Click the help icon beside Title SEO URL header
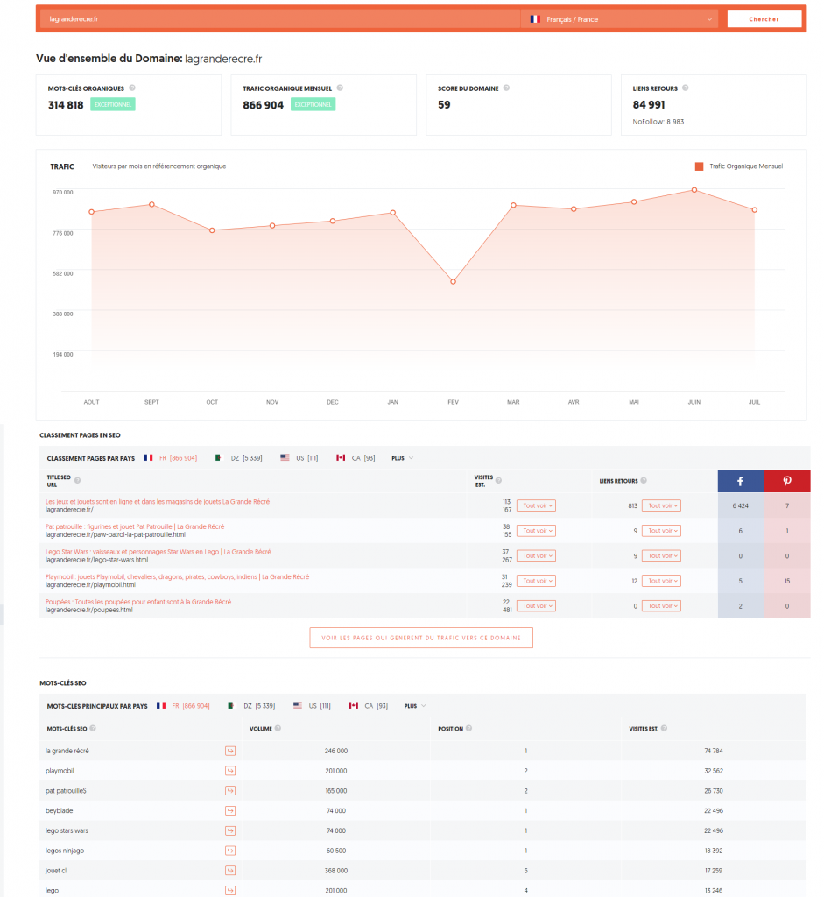The height and width of the screenshot is (897, 824). pyautogui.click(x=77, y=481)
